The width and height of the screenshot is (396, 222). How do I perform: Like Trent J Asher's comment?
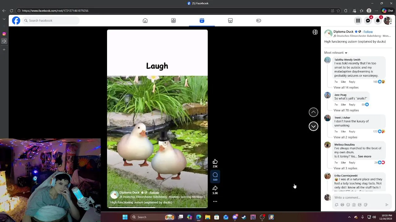(x=343, y=132)
